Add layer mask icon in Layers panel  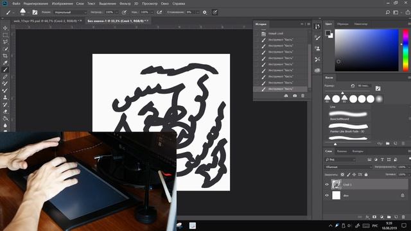(x=374, y=217)
